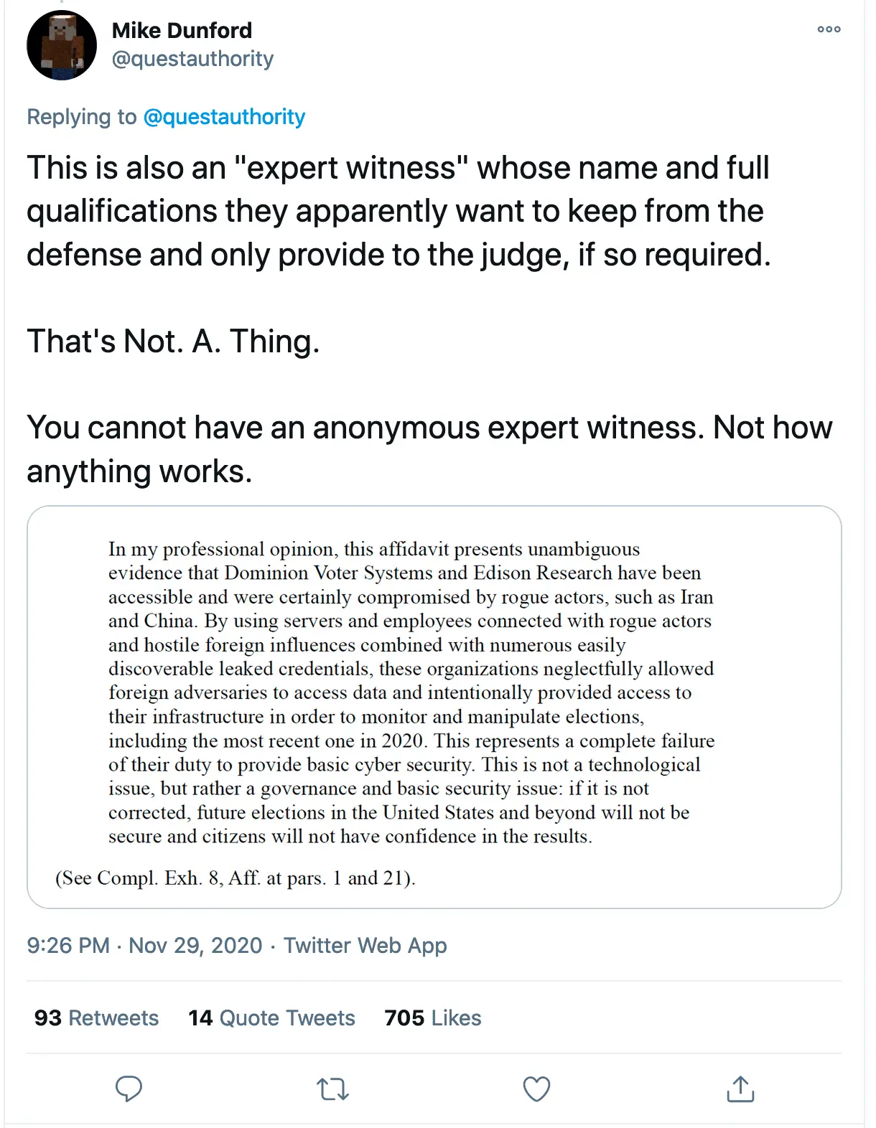Open the share tweet icon
The image size is (876, 1128).
740,1089
